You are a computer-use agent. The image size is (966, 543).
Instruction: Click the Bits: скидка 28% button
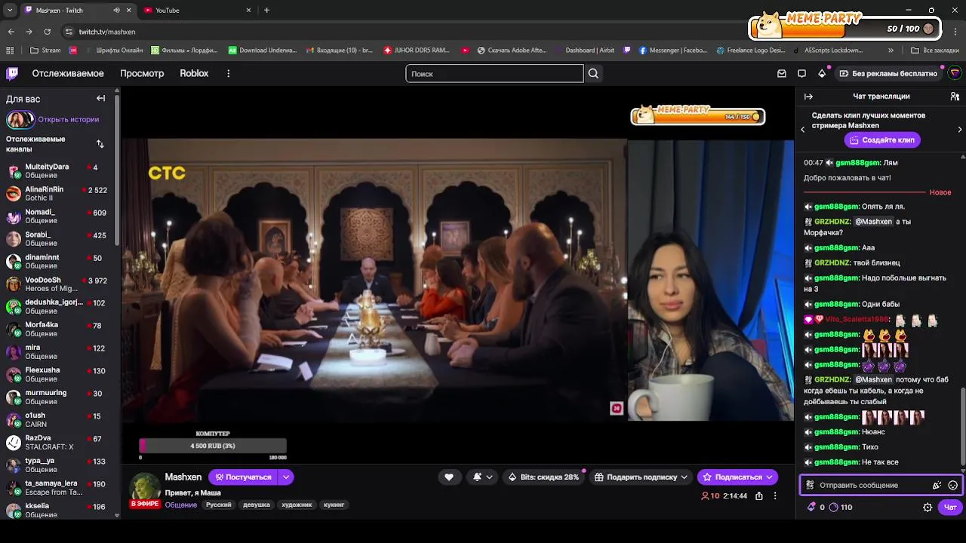click(543, 477)
